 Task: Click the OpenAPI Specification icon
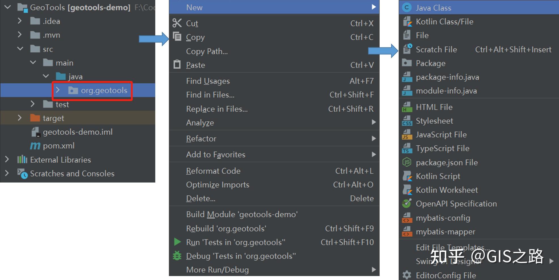[407, 203]
